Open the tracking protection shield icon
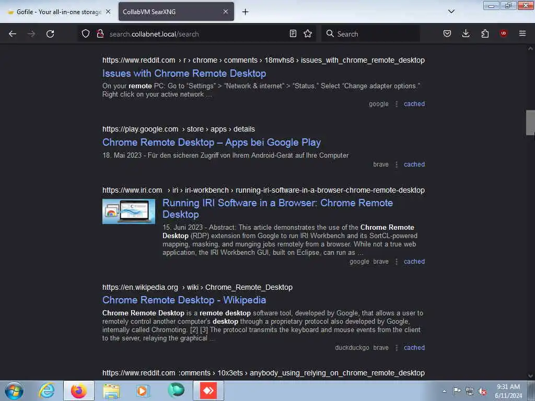535x401 pixels. click(x=86, y=33)
